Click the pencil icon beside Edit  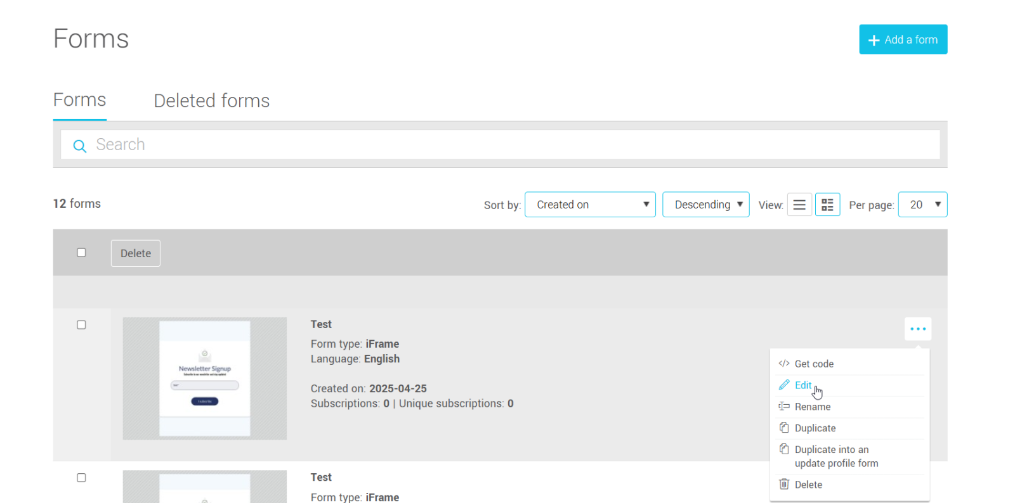pyautogui.click(x=784, y=385)
